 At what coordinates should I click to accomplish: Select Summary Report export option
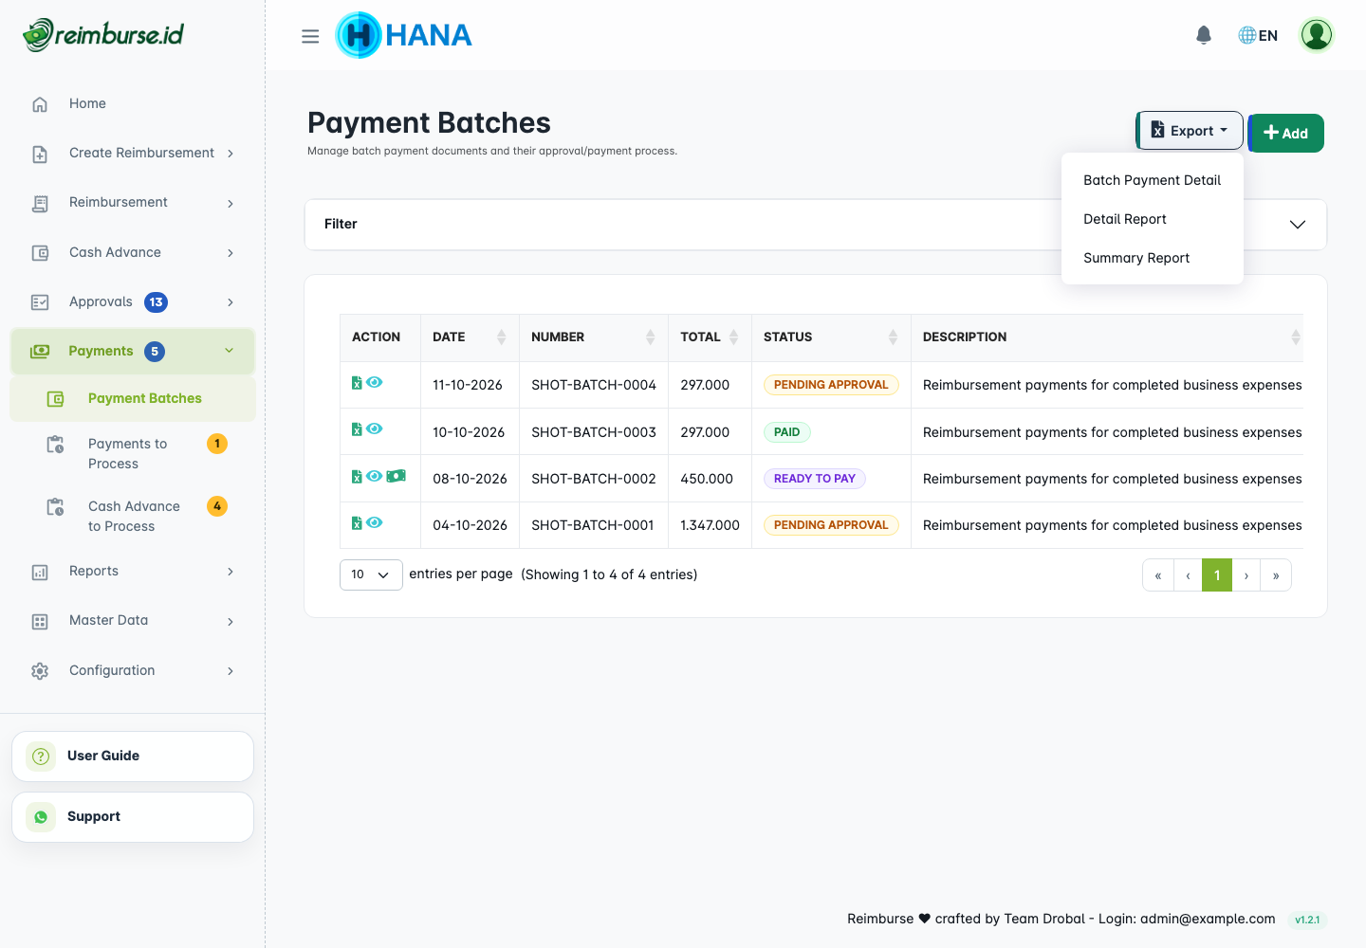coord(1152,258)
